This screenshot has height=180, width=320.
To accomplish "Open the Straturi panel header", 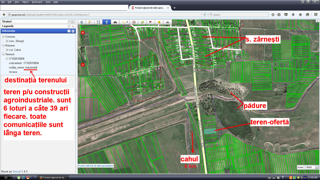I will point(38,22).
